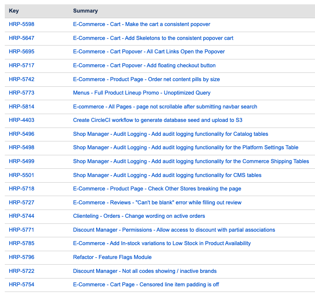Open issue key HRP-5598
Viewport: 315px width, 295px height.
click(x=21, y=24)
